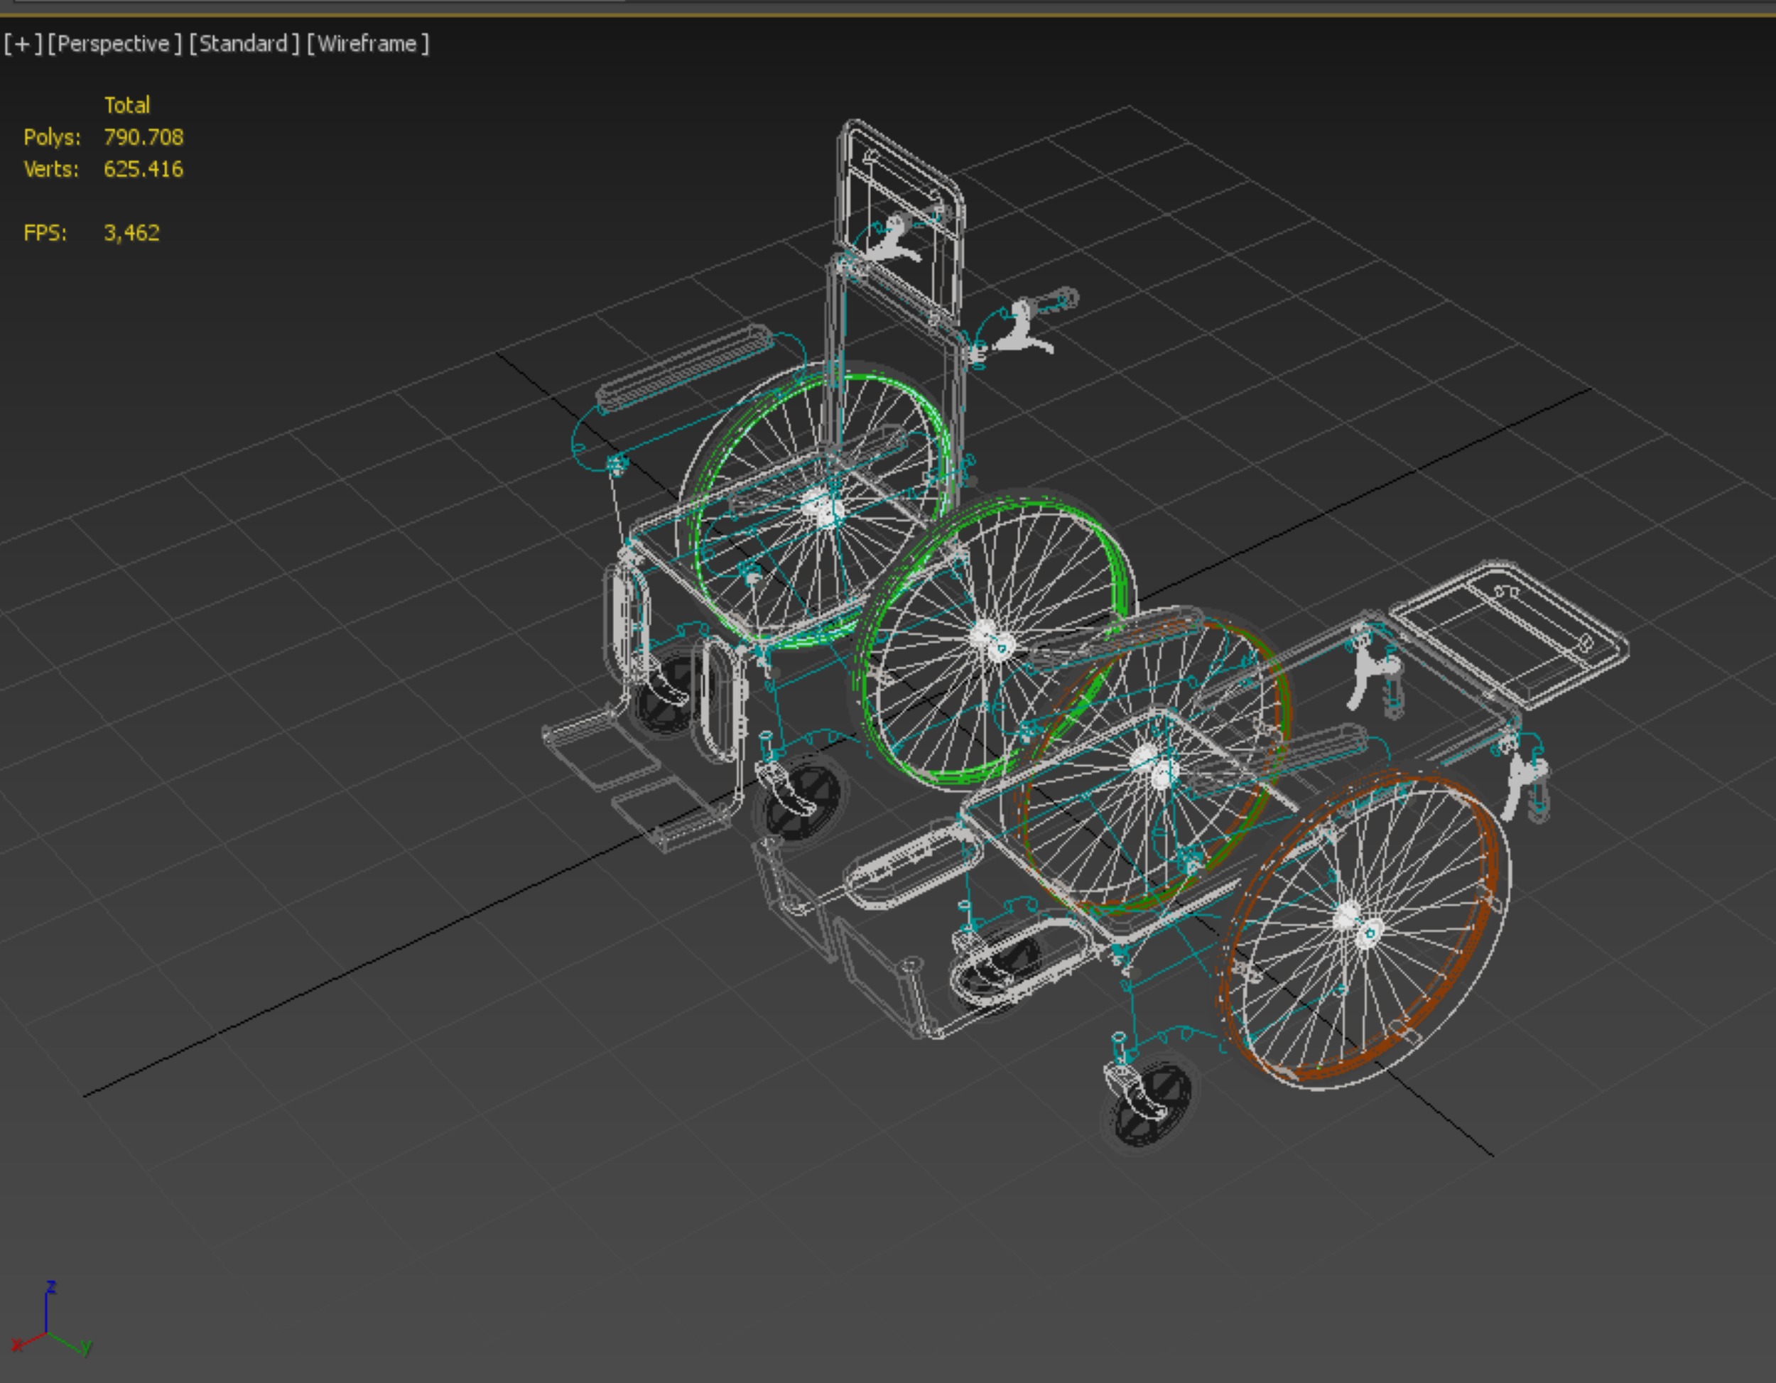Open the Standard quality viewport menu
Screen dimensions: 1776x1383
click(x=244, y=44)
